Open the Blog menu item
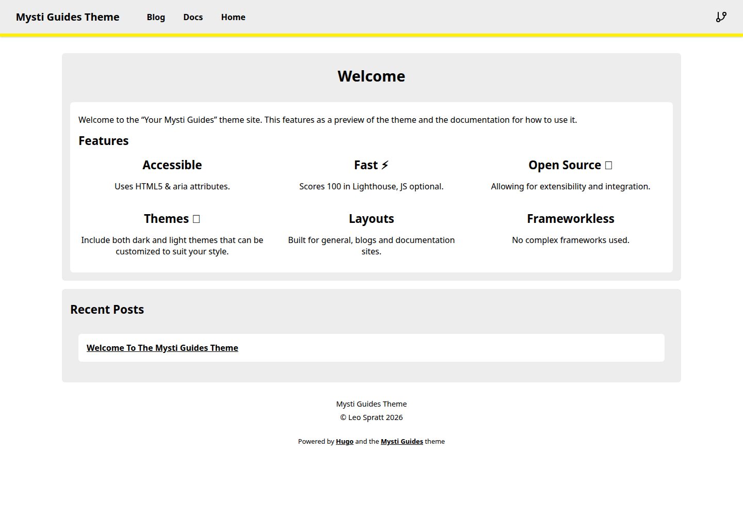The width and height of the screenshot is (743, 516). click(x=156, y=17)
